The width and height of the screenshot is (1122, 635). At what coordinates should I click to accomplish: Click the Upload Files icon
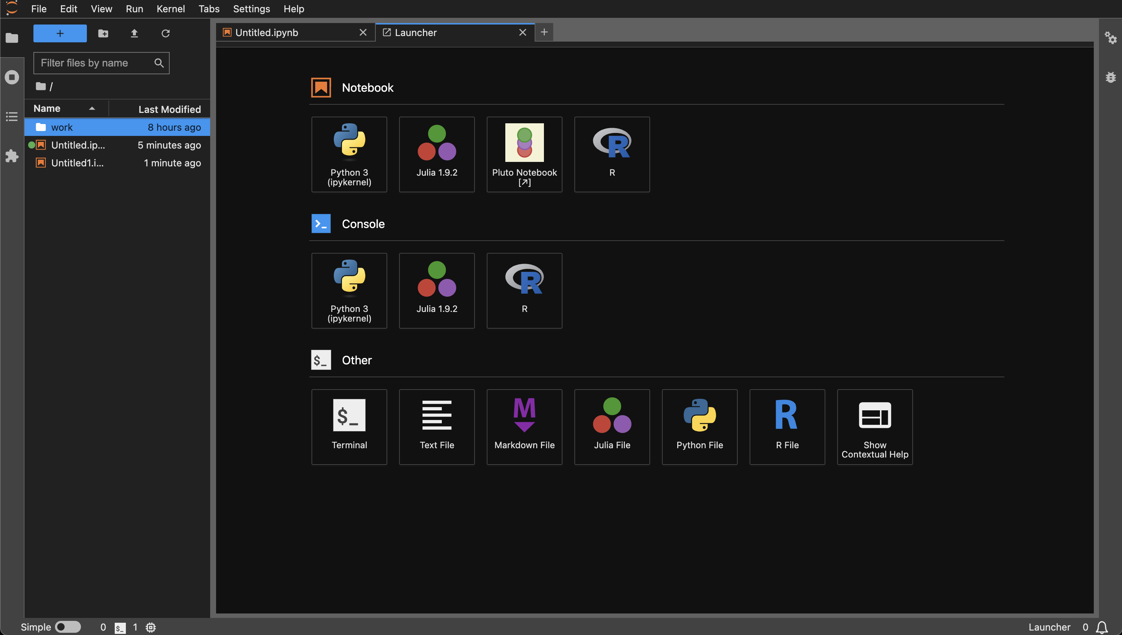click(134, 33)
